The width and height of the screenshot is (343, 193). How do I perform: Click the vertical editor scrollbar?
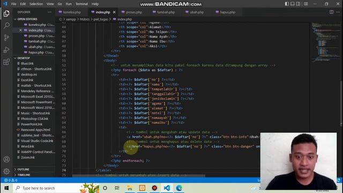click(341, 104)
